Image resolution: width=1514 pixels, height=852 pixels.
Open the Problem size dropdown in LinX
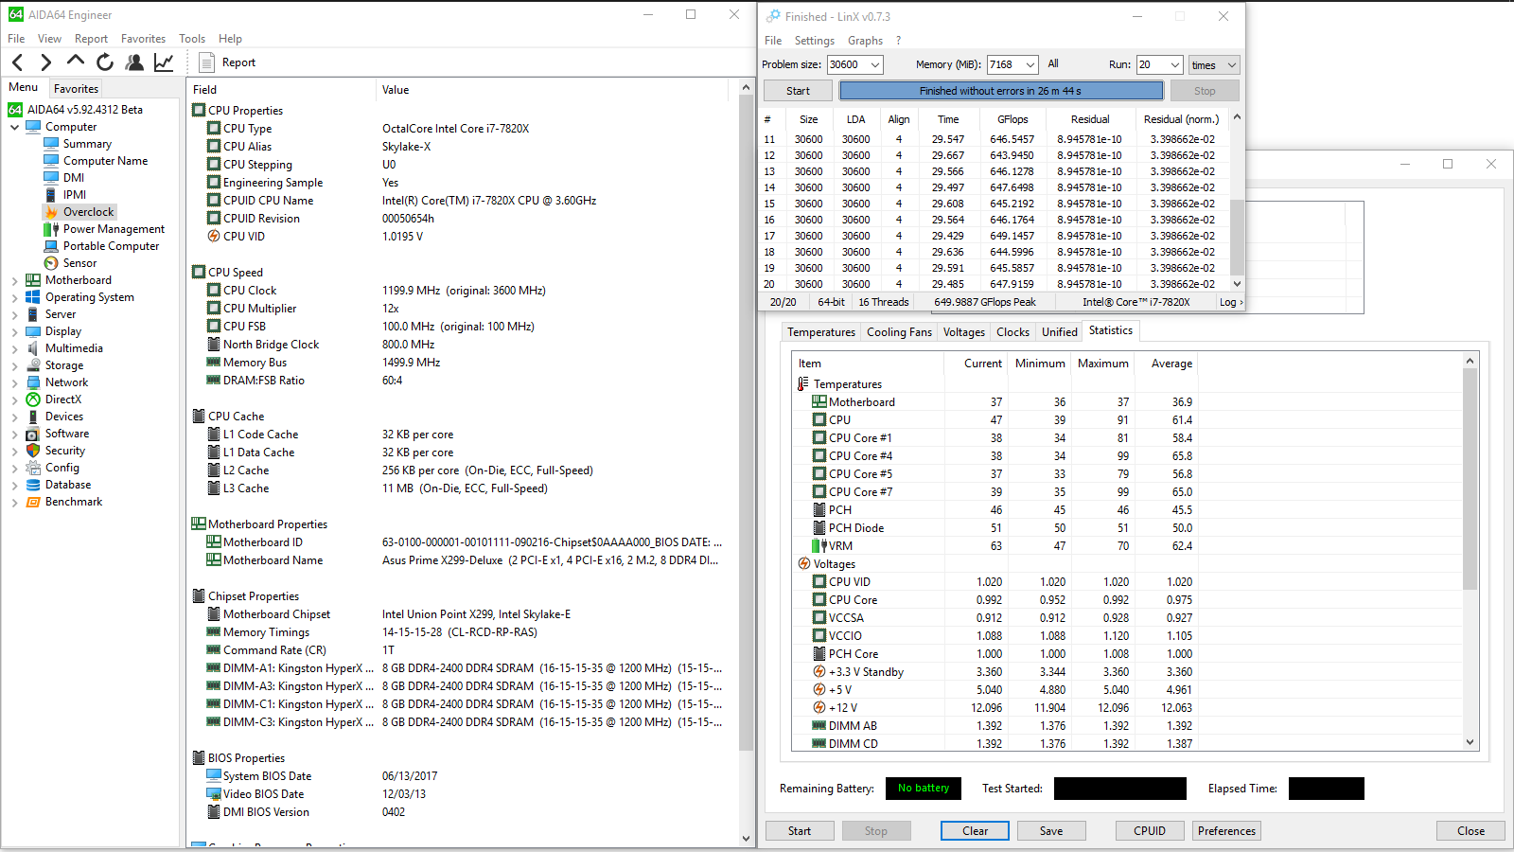point(875,65)
